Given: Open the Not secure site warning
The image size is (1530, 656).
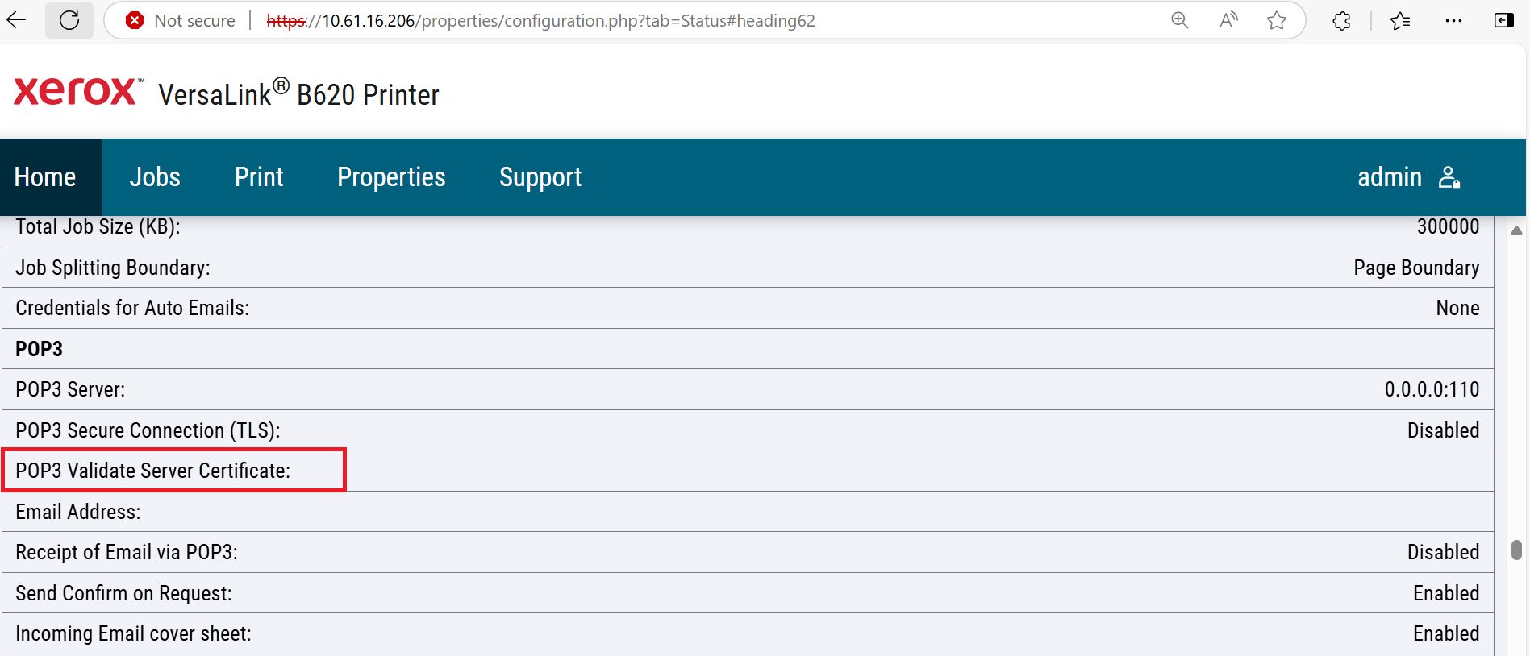Looking at the screenshot, I should (x=181, y=21).
